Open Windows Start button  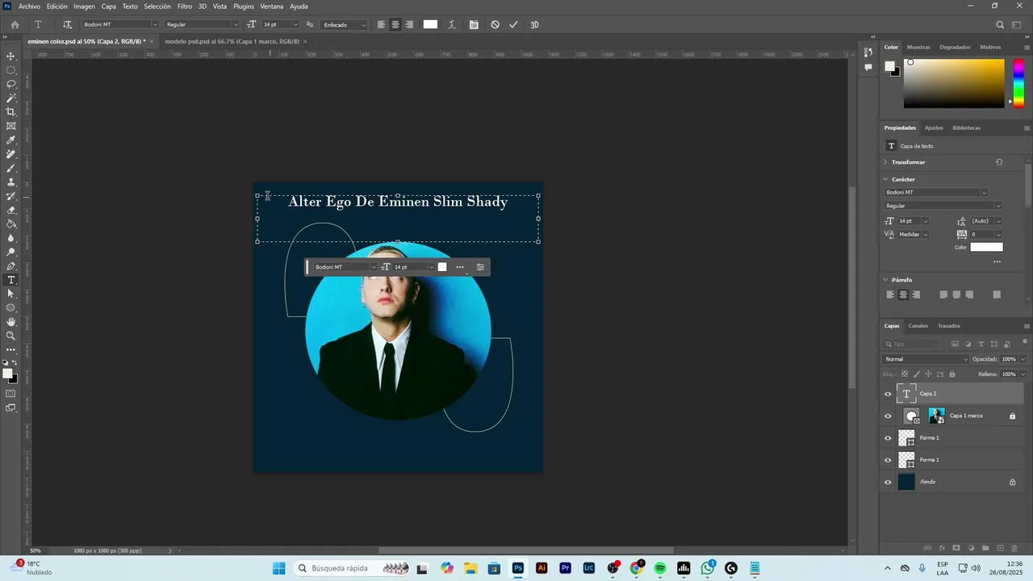coord(278,568)
